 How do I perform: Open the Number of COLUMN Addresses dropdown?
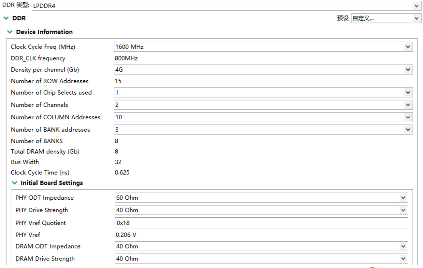[x=261, y=117]
